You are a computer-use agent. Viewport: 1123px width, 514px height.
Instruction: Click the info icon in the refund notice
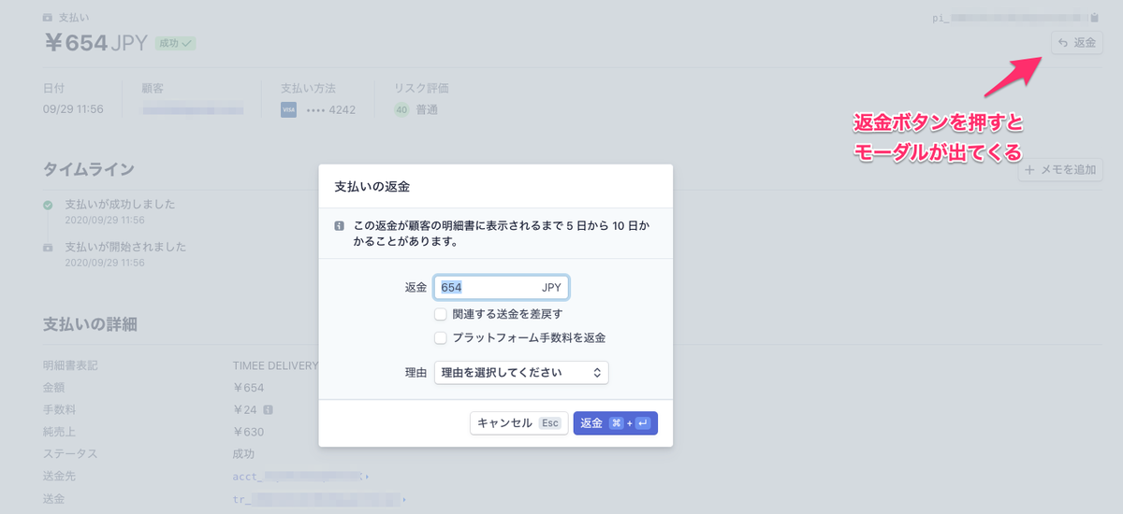click(340, 225)
